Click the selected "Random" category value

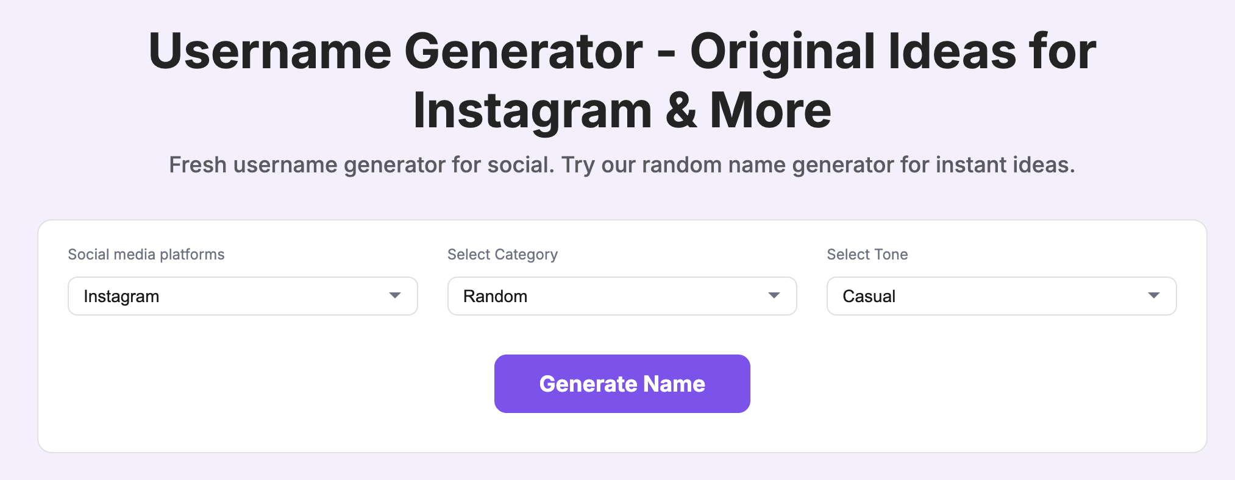(495, 297)
